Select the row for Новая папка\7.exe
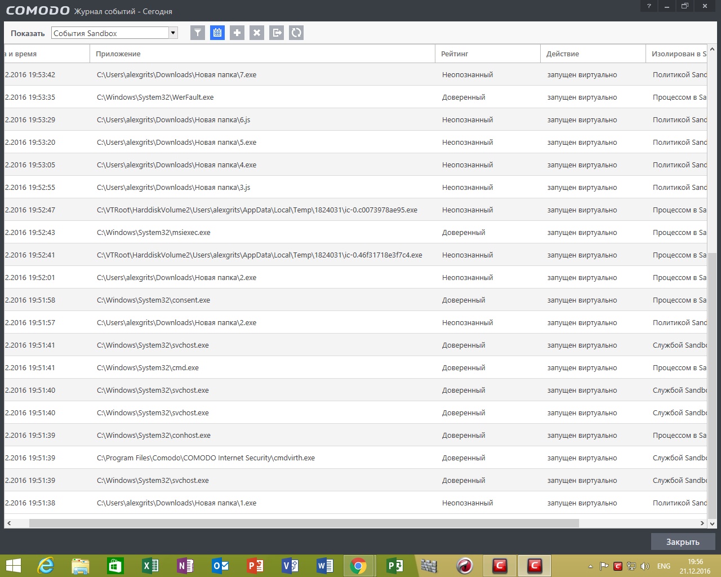721x577 pixels. (355, 74)
